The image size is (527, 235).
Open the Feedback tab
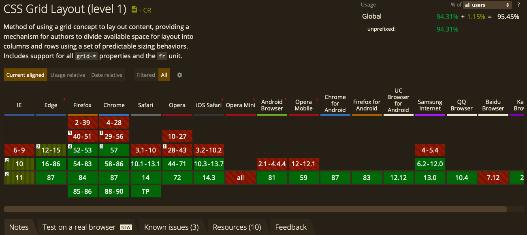[291, 227]
